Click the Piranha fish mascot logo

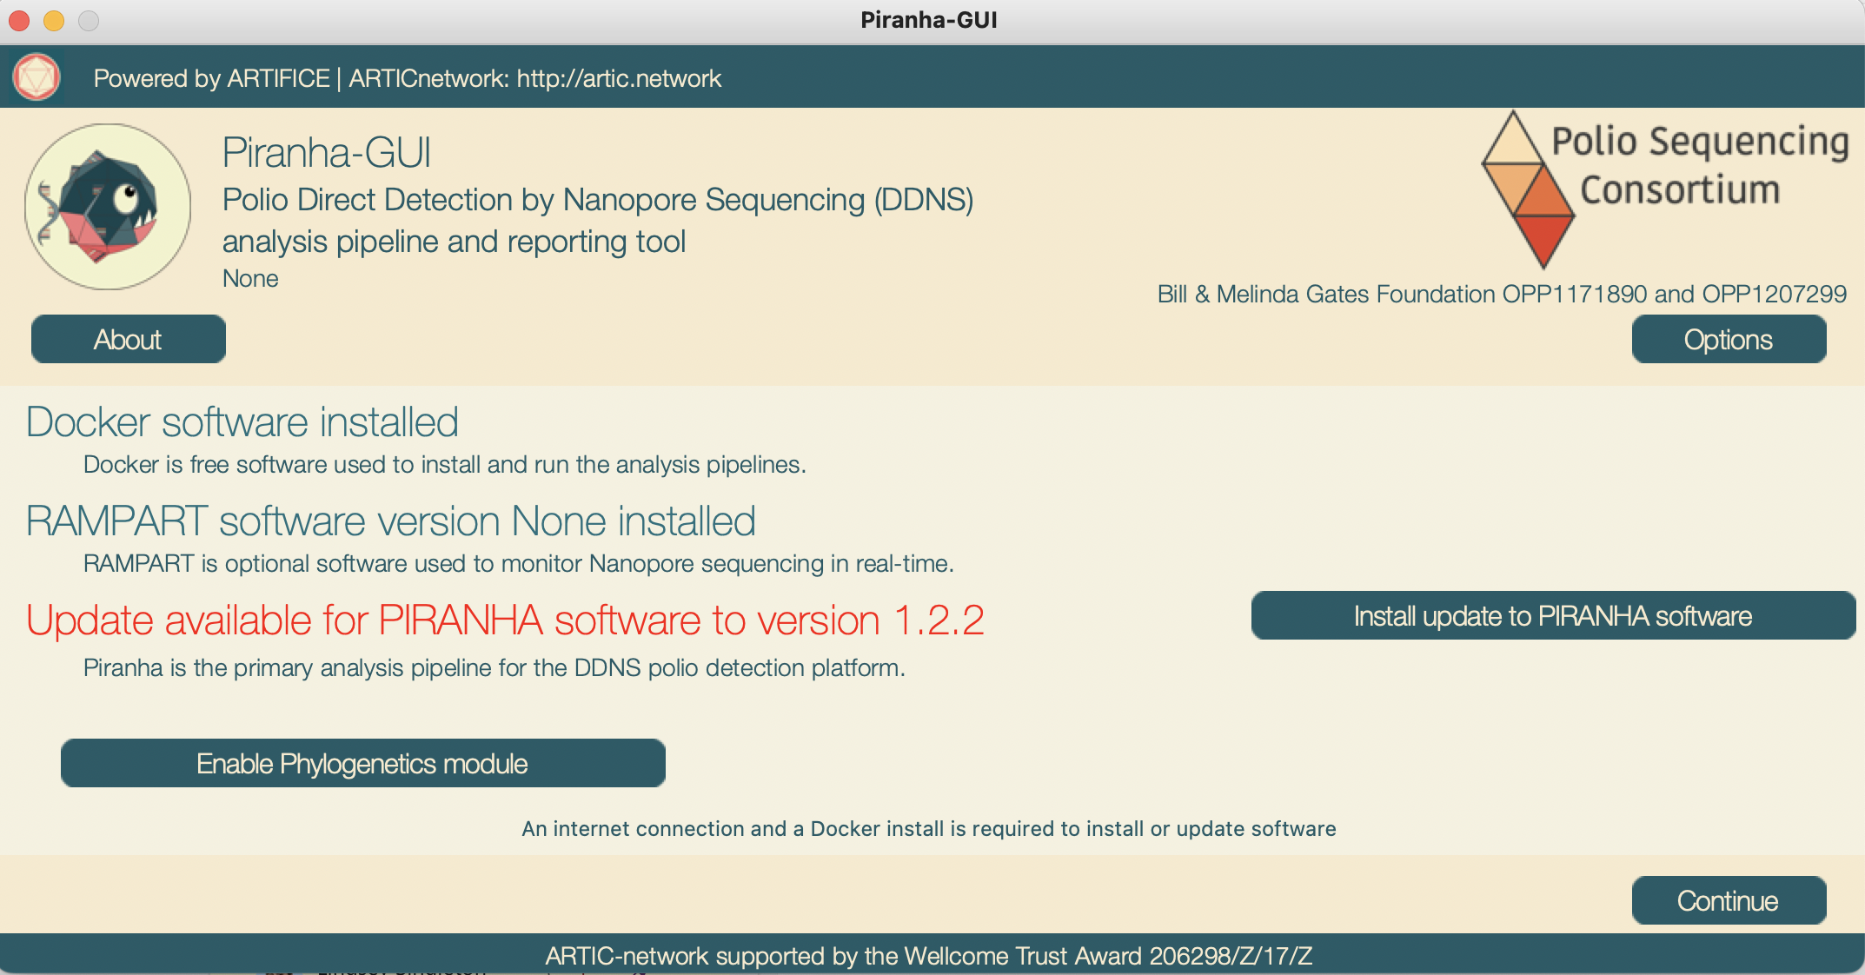click(x=108, y=207)
